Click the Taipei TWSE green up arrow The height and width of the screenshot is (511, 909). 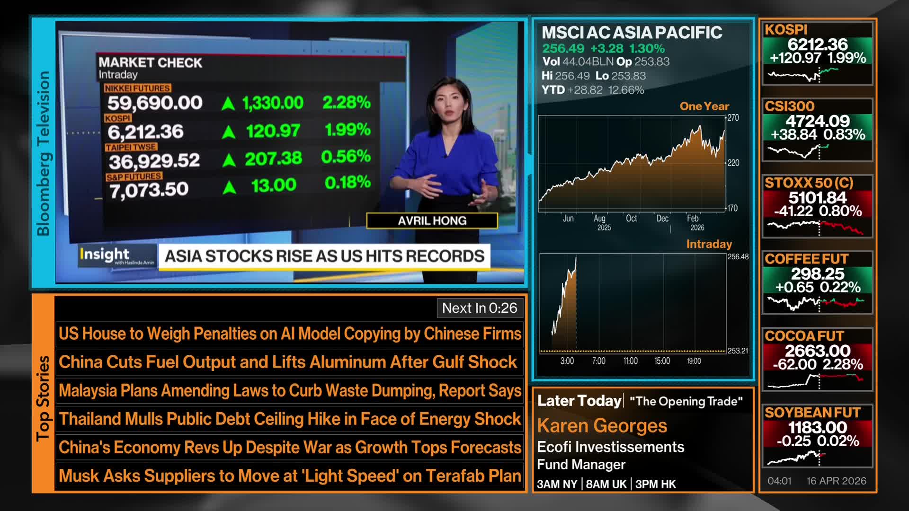click(x=229, y=160)
